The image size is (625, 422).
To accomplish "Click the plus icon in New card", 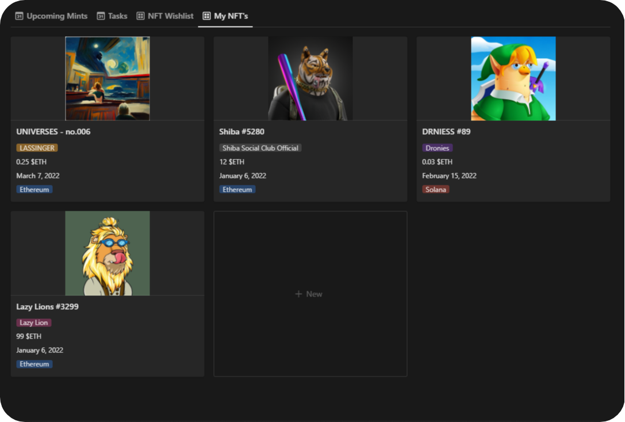I will (298, 294).
